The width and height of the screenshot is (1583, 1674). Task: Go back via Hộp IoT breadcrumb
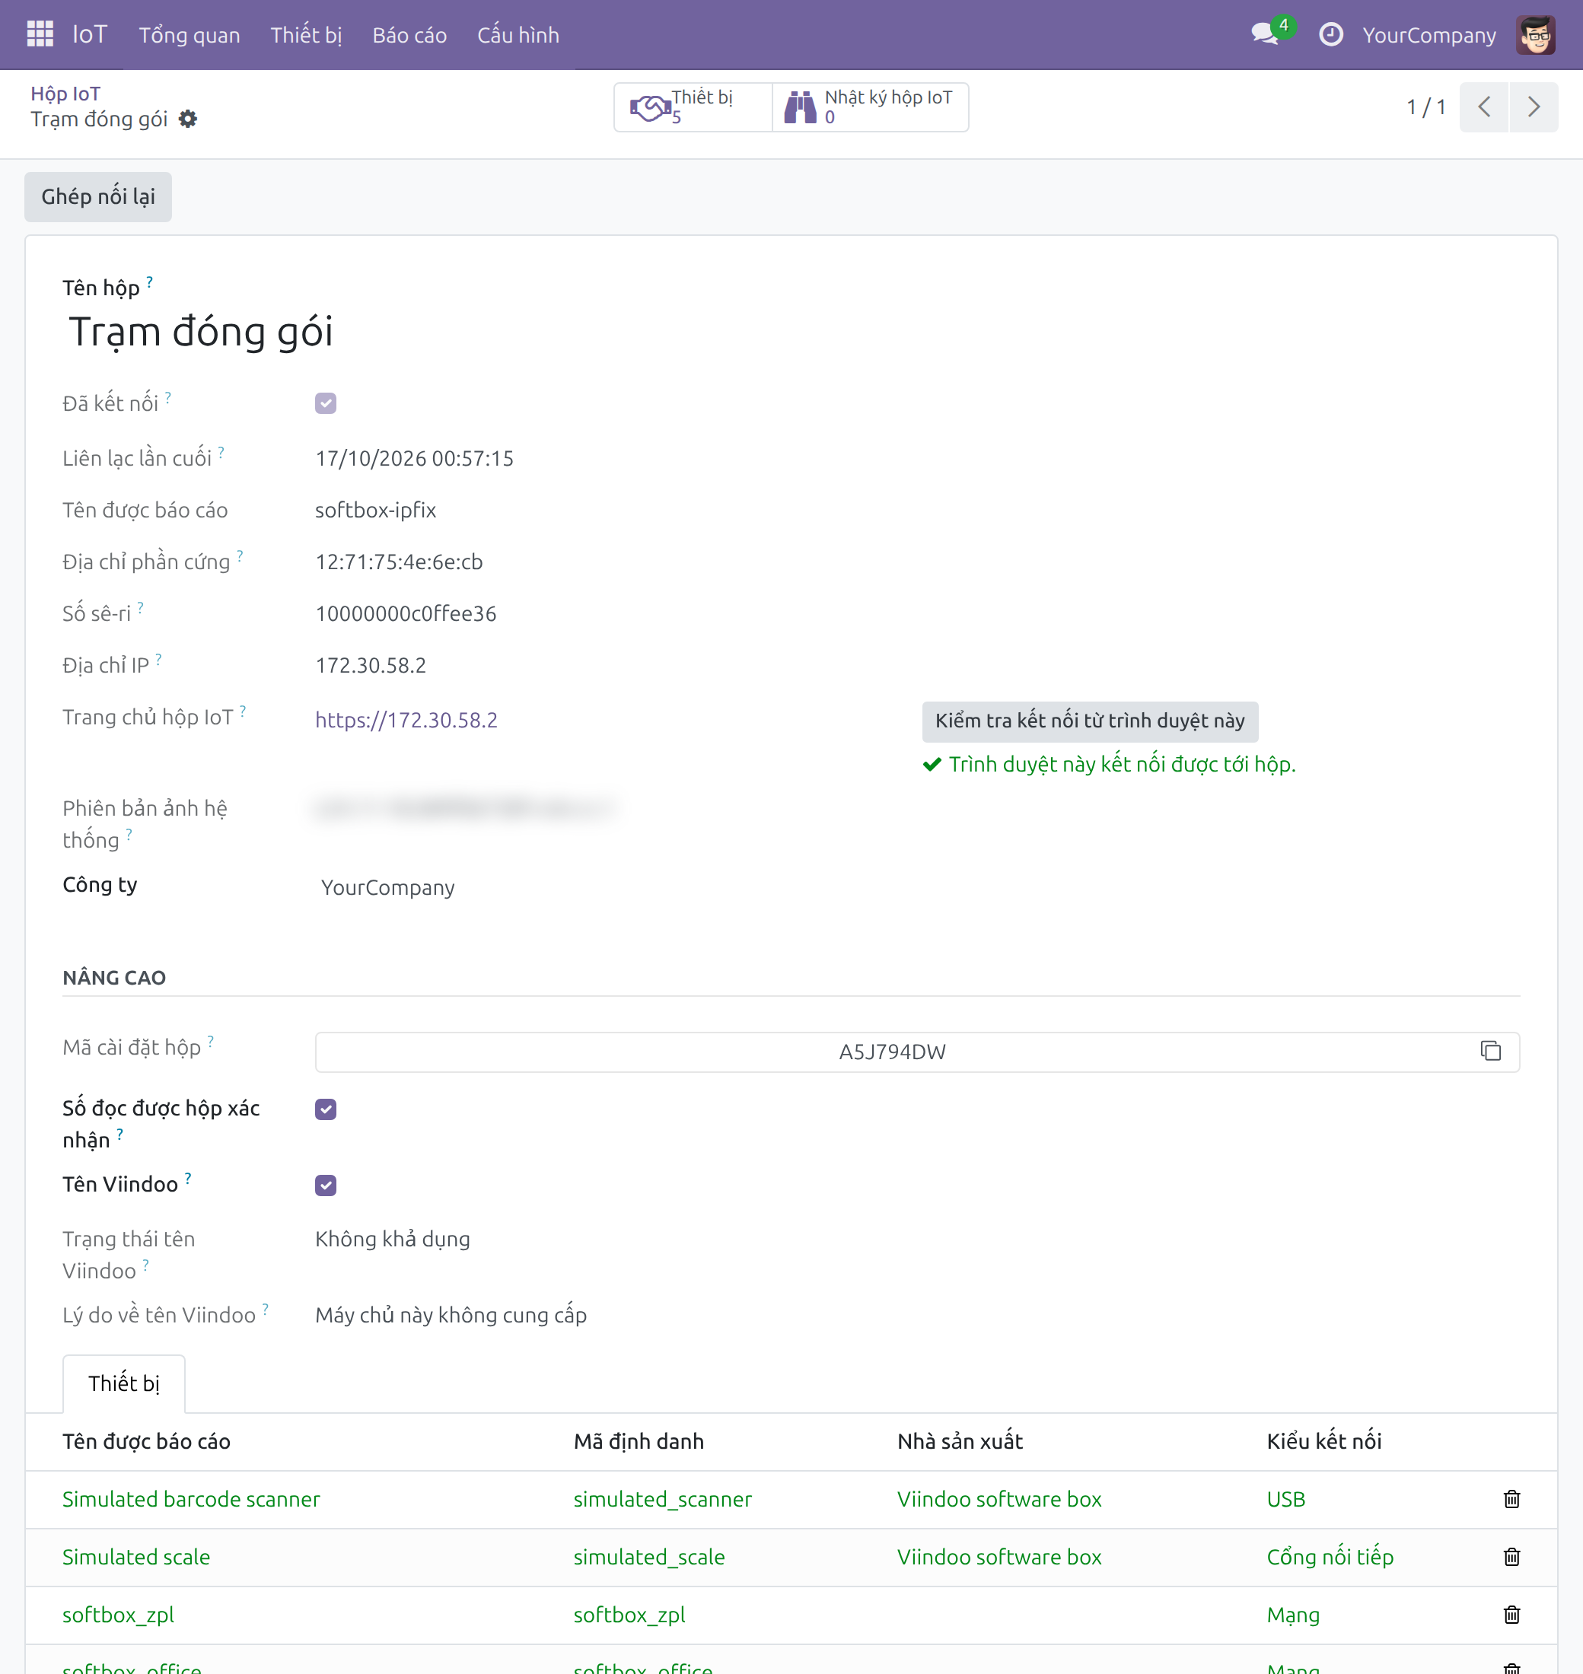[65, 94]
